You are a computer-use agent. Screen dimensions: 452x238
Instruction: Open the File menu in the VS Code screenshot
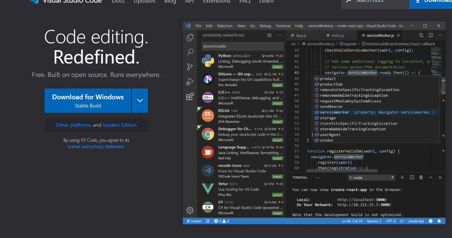[198, 26]
